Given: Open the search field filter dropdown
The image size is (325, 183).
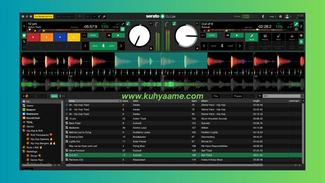Looking at the screenshot, I should tap(266, 96).
